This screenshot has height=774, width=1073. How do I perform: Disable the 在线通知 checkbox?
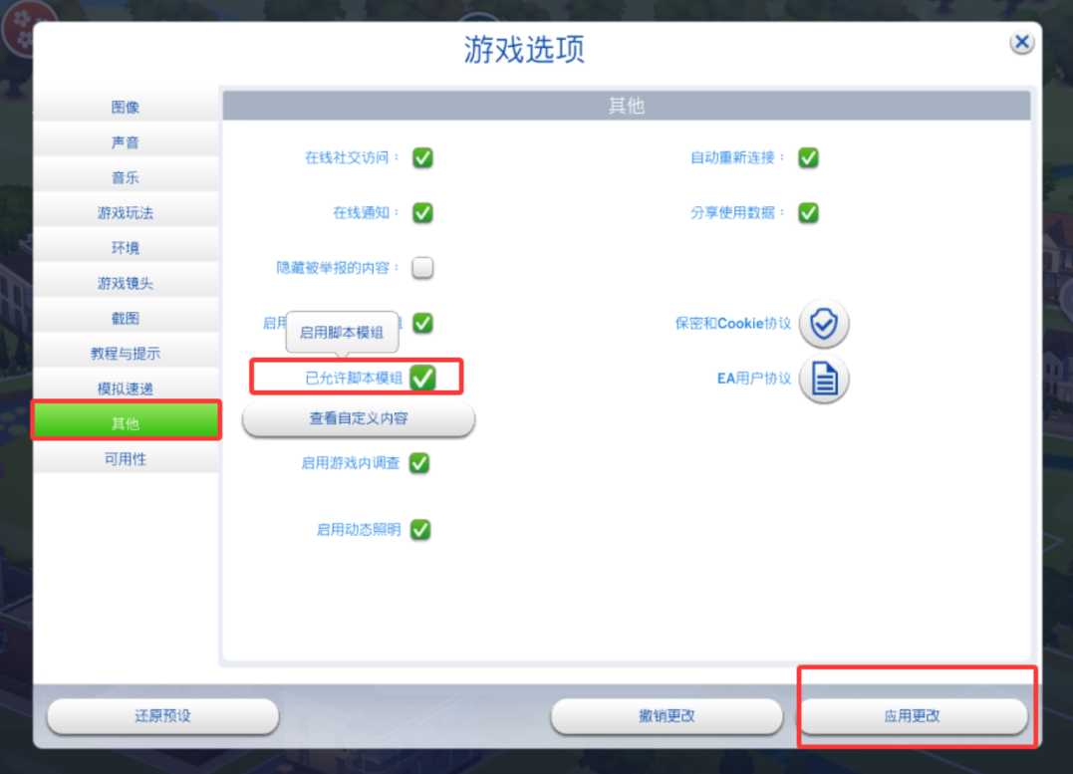(x=422, y=213)
